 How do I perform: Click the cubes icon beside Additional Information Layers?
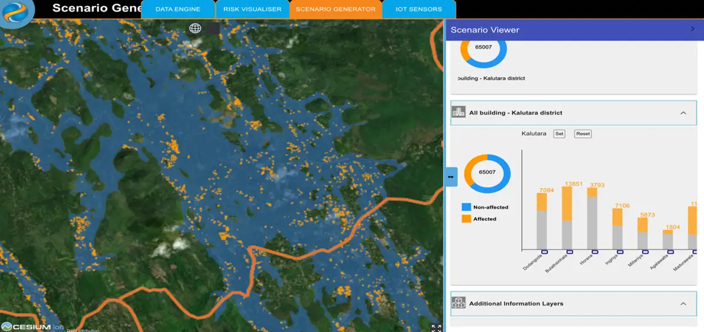(459, 303)
